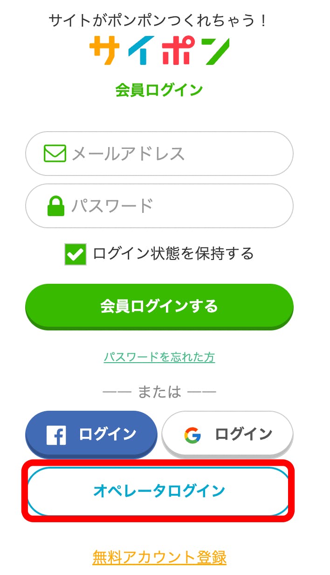Click the ログイン text on the Google button
Viewport: 330px width, 575px height.
(243, 434)
